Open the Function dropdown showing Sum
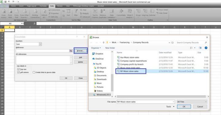 point(40,44)
